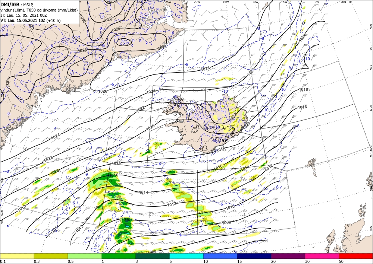Click the DMI/IGB title text

(10, 4)
